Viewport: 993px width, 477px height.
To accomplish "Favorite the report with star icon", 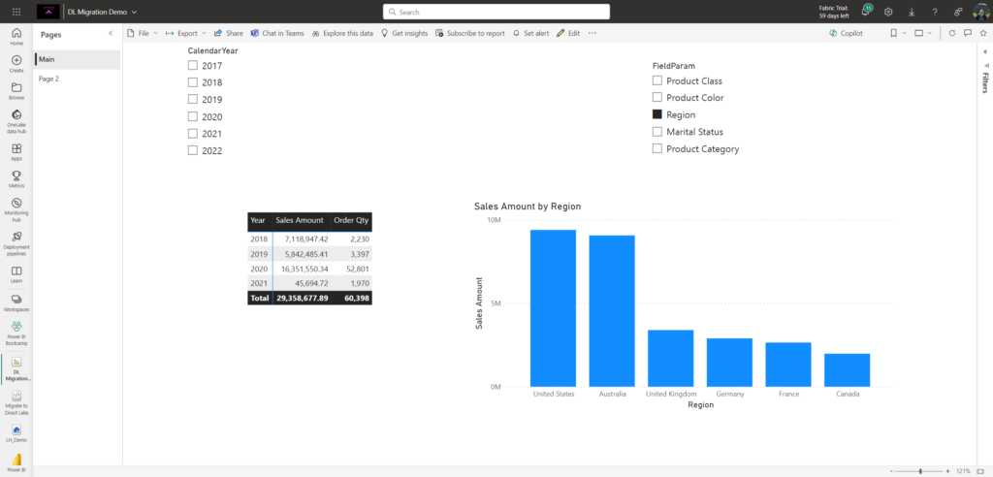I will click(x=983, y=33).
